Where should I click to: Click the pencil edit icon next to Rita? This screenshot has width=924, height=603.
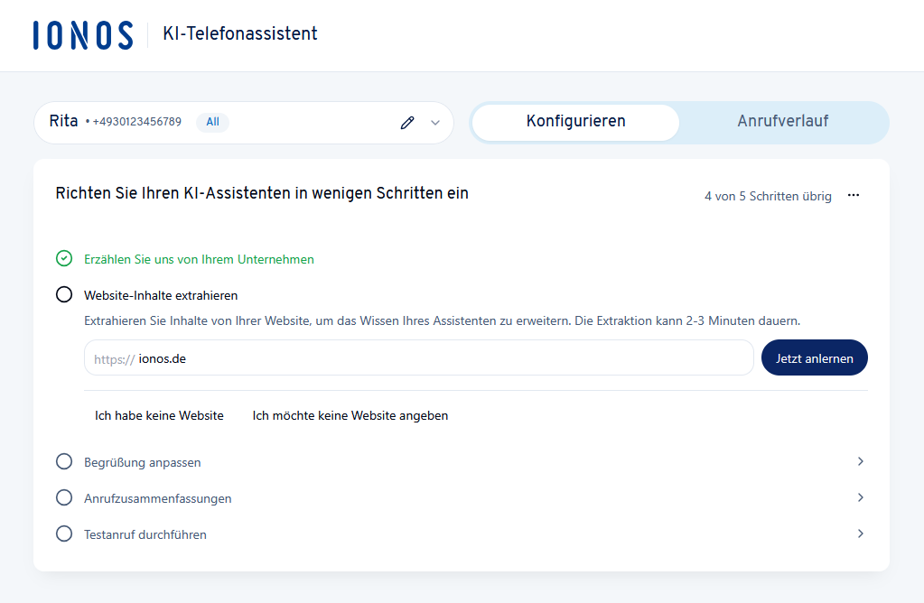coord(406,122)
